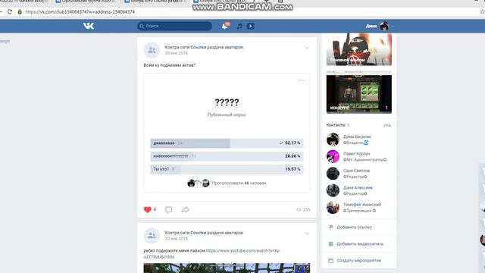
Task: Like the poll post with heart icon
Action: tap(148, 209)
